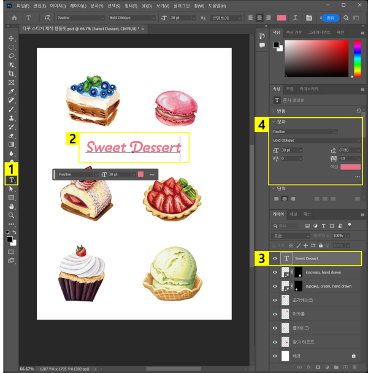Hide the 마카롱 layer
The image size is (368, 373).
click(275, 314)
